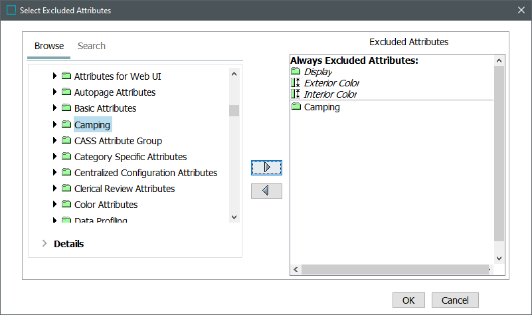532x315 pixels.
Task: Click the Autopage Attributes folder icon
Action: tap(66, 92)
